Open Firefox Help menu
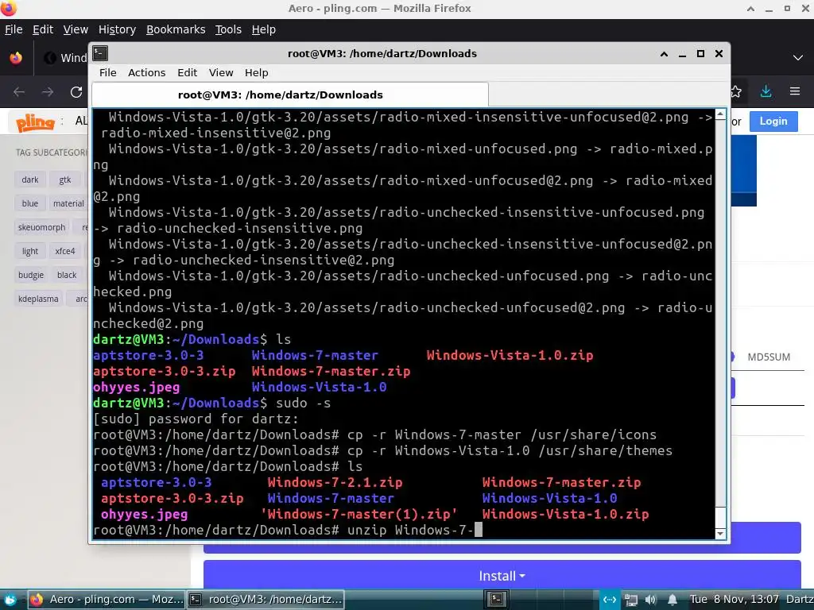This screenshot has height=610, width=814. (263, 29)
